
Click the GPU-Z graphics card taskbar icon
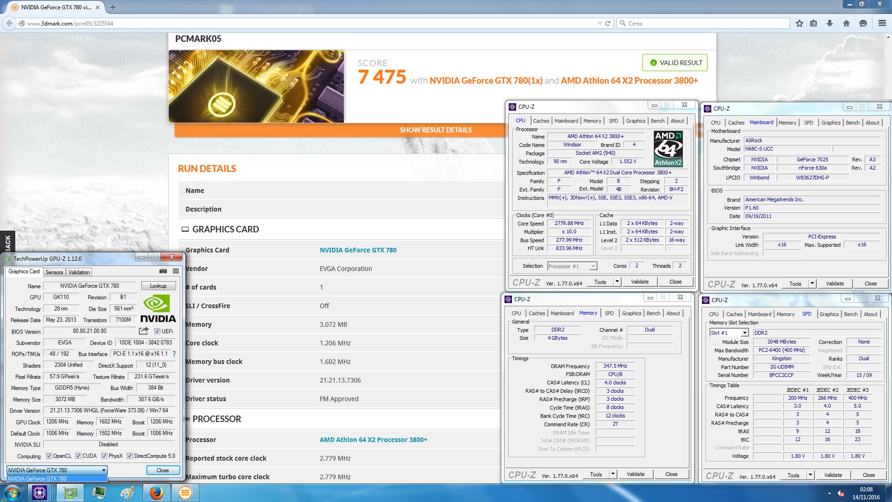(71, 493)
